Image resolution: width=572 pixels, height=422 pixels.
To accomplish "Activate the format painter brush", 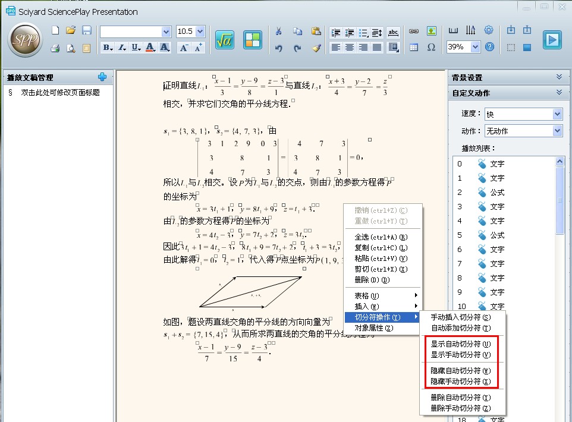I will tap(316, 48).
